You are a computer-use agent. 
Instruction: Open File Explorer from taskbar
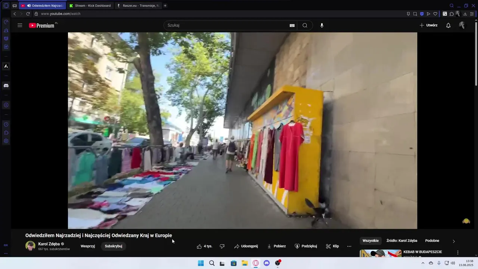[x=245, y=263]
